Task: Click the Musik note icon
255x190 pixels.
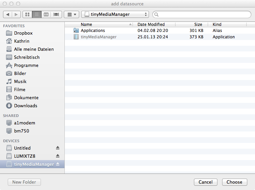Action: (9, 81)
